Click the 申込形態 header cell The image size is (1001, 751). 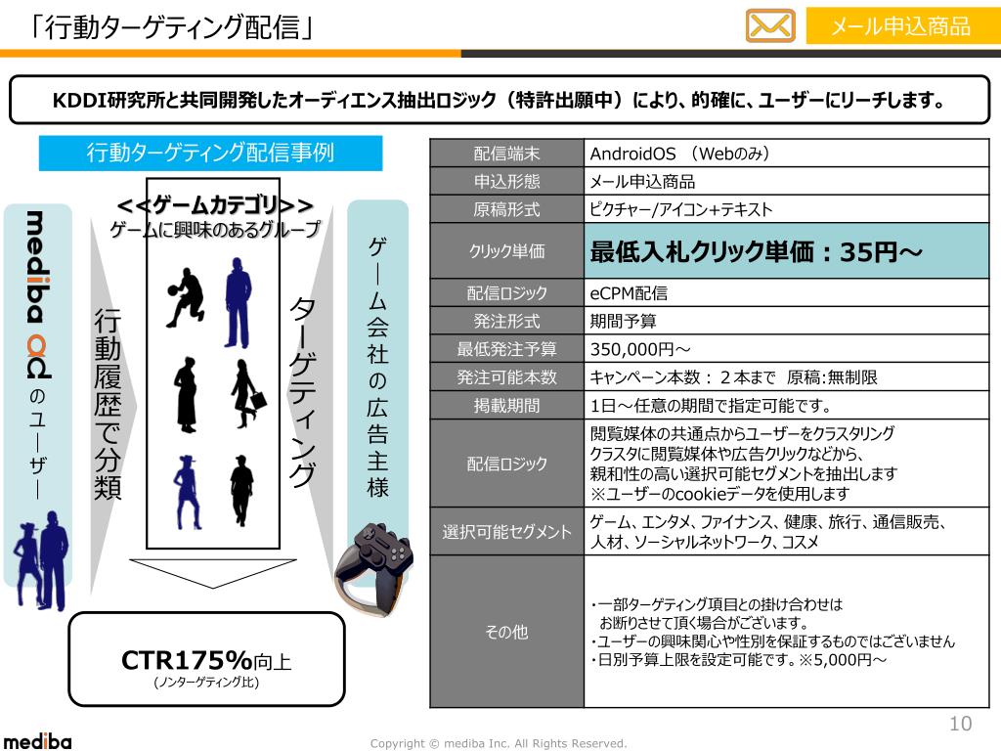pos(507,181)
